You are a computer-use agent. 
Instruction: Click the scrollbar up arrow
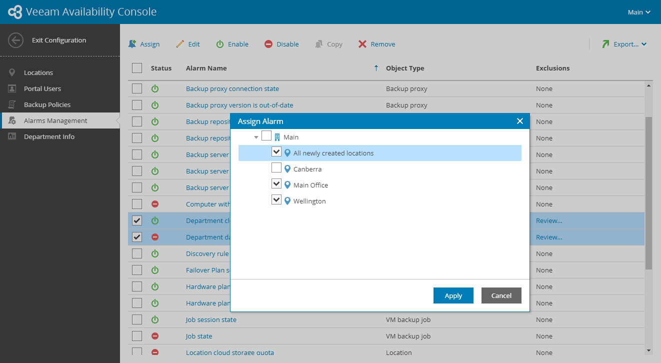pos(649,85)
